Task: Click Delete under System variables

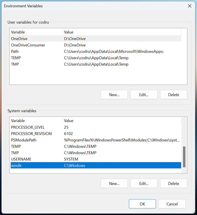Action: coord(173,183)
